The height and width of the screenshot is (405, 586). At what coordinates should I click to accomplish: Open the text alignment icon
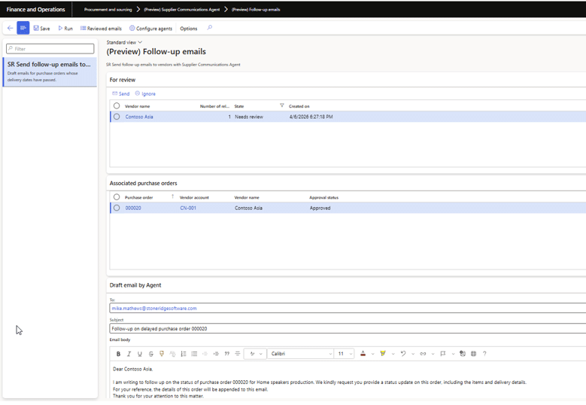point(237,354)
